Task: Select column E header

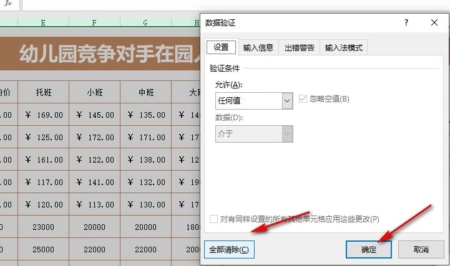Action: click(x=43, y=22)
